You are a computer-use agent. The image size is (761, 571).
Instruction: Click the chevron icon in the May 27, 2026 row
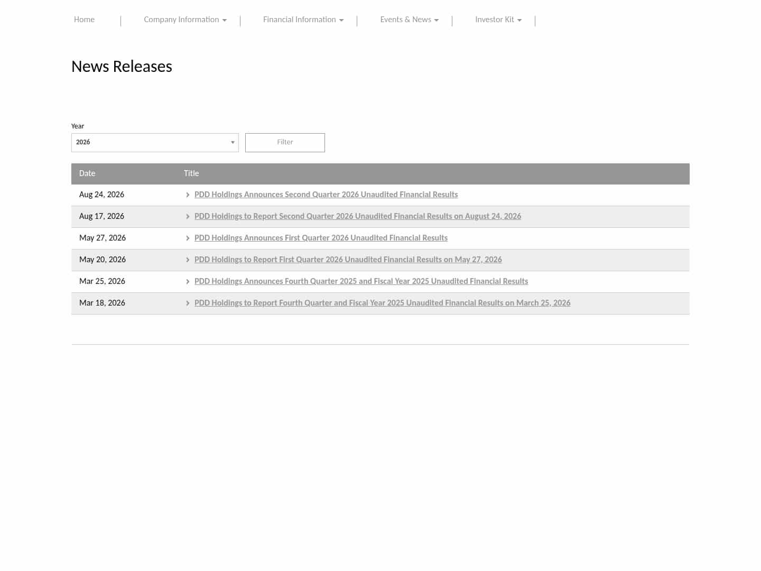188,238
